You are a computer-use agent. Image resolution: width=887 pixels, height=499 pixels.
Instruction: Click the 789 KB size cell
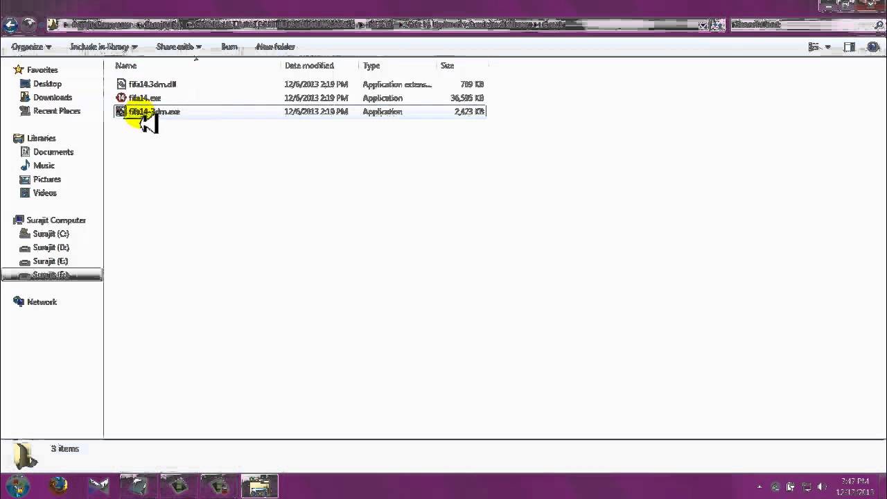tap(472, 84)
